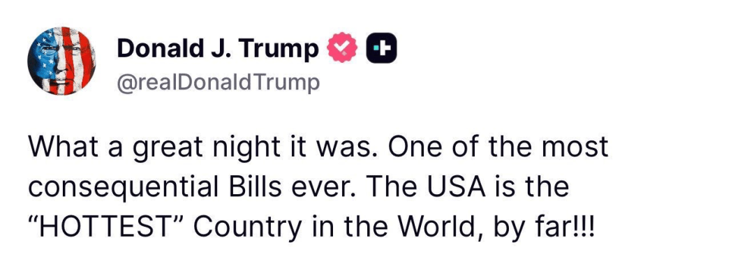The height and width of the screenshot is (273, 754).
Task: Open the @realDonaldTrump handle link
Action: (218, 82)
